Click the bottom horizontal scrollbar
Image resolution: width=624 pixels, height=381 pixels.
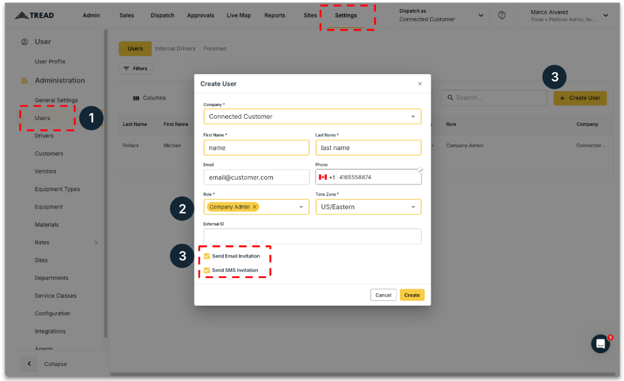362,374
